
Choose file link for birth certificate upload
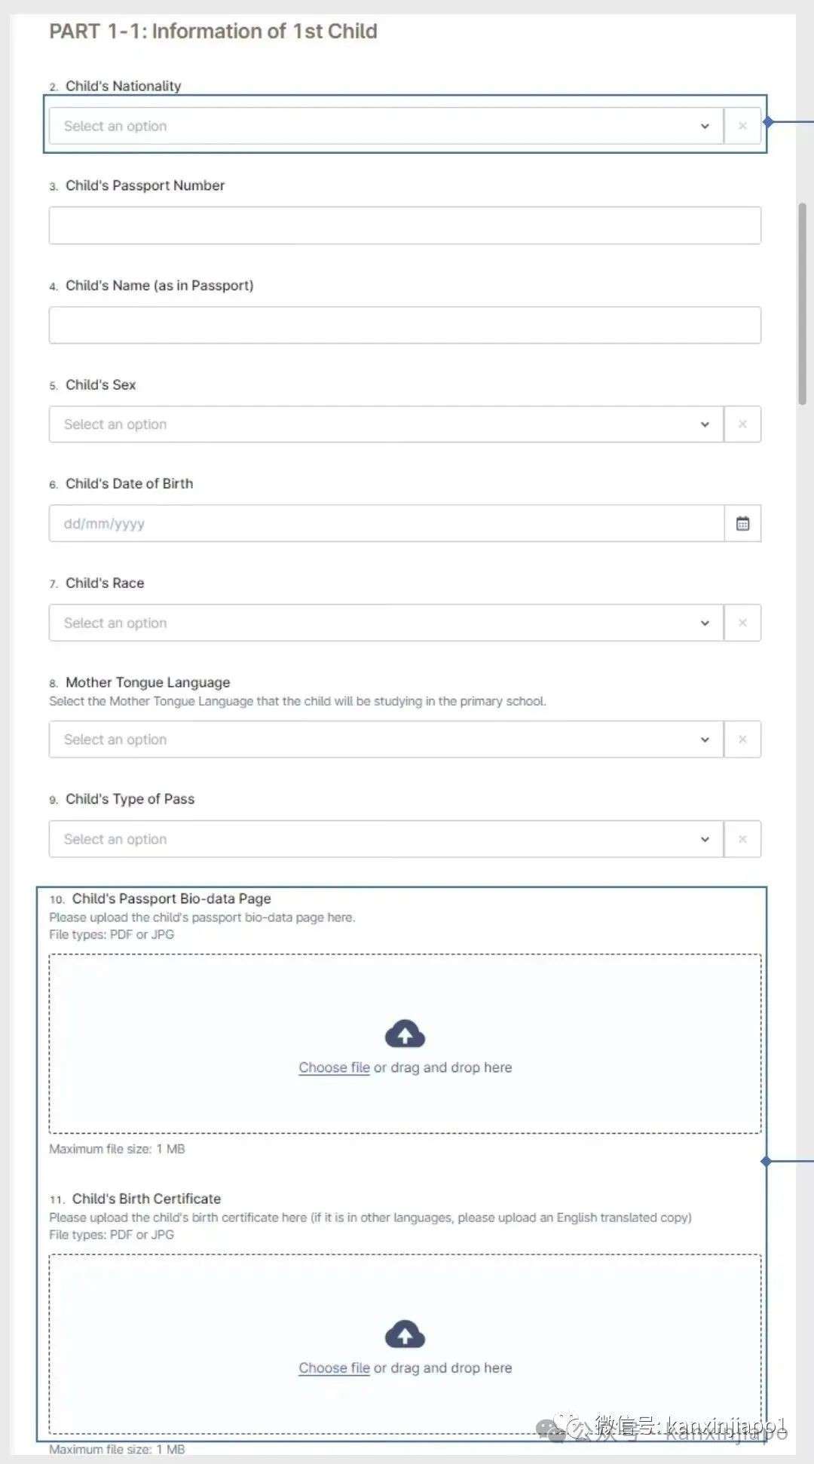coord(334,1368)
